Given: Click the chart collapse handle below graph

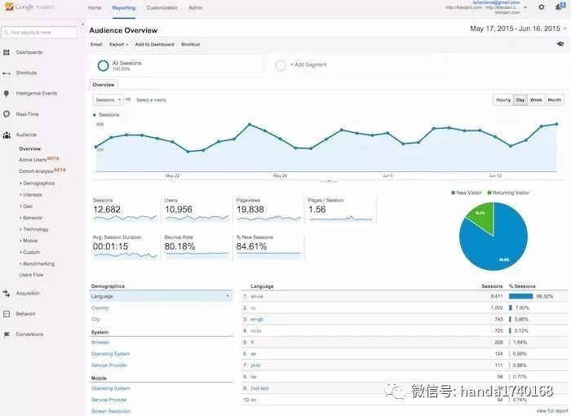Looking at the screenshot, I should tap(329, 181).
